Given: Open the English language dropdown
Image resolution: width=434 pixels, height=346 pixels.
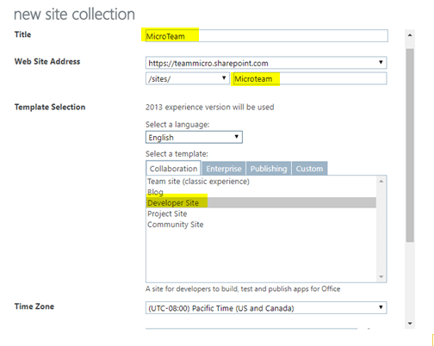Looking at the screenshot, I should (194, 137).
